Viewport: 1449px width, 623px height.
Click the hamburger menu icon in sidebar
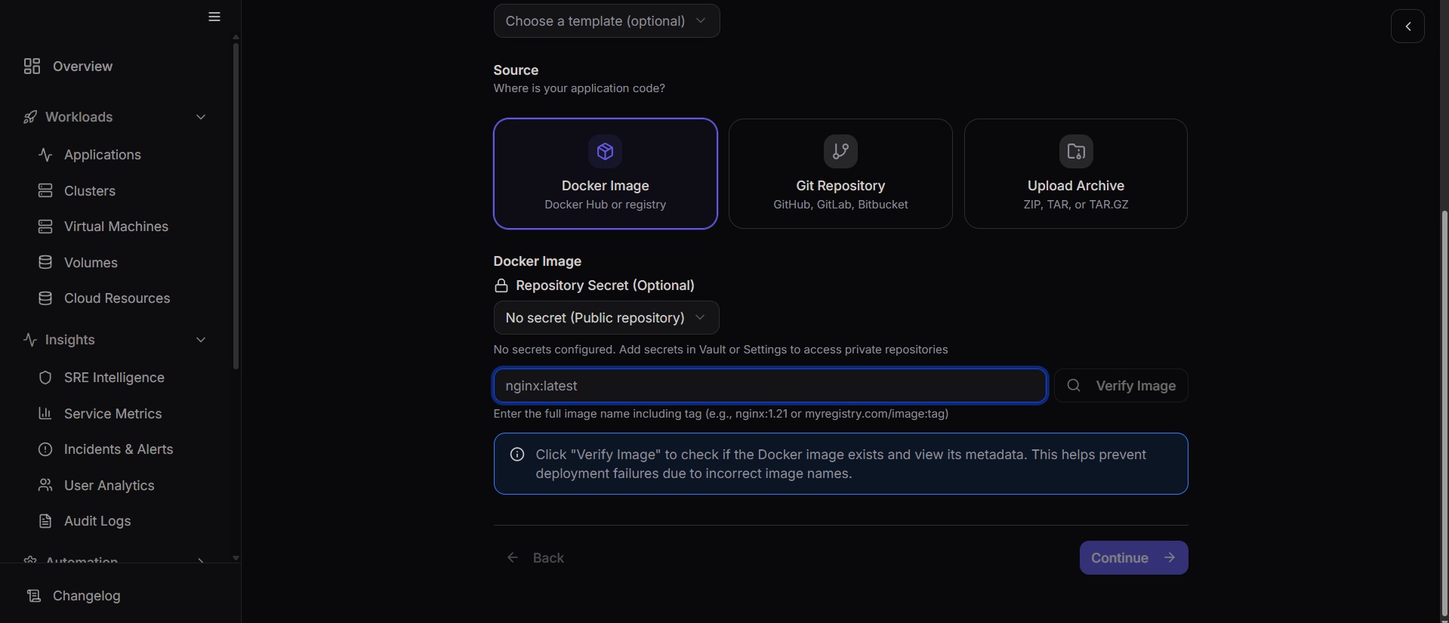click(214, 17)
